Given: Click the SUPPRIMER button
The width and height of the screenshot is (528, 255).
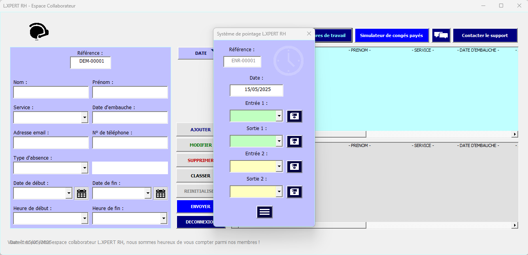Looking at the screenshot, I should pos(195,160).
